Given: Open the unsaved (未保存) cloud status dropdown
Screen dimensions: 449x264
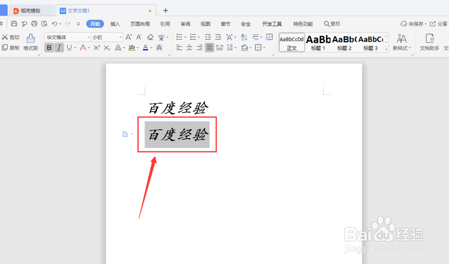Looking at the screenshot, I should point(414,24).
